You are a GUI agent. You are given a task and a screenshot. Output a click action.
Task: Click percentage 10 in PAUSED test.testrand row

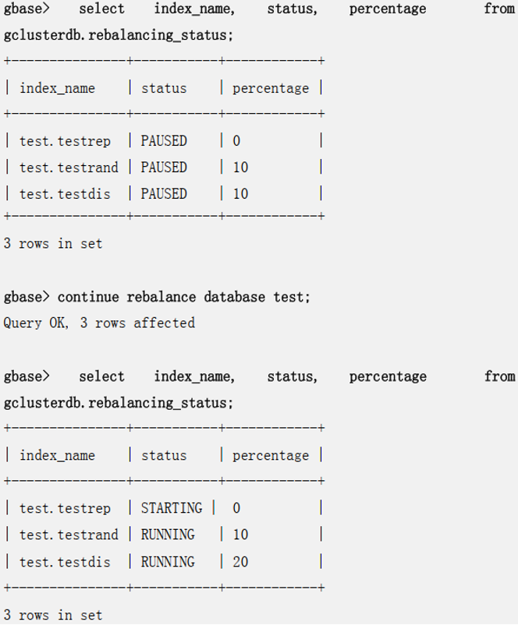240,168
